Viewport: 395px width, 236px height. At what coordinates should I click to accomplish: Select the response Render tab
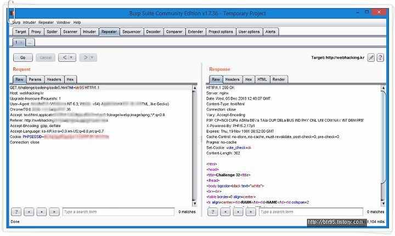click(x=279, y=79)
